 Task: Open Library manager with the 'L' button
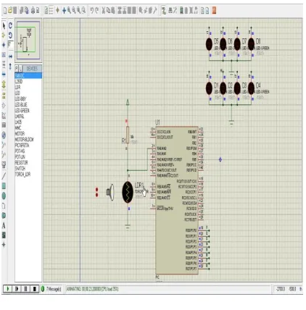20,69
